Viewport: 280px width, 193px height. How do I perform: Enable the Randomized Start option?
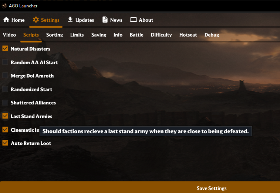tap(5, 89)
